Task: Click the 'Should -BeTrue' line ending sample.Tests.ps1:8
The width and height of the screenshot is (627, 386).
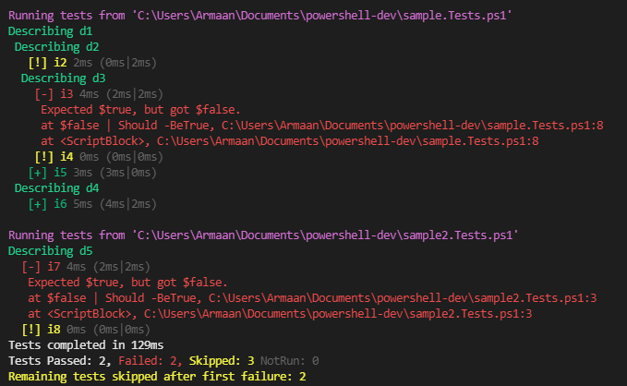Action: tap(322, 126)
